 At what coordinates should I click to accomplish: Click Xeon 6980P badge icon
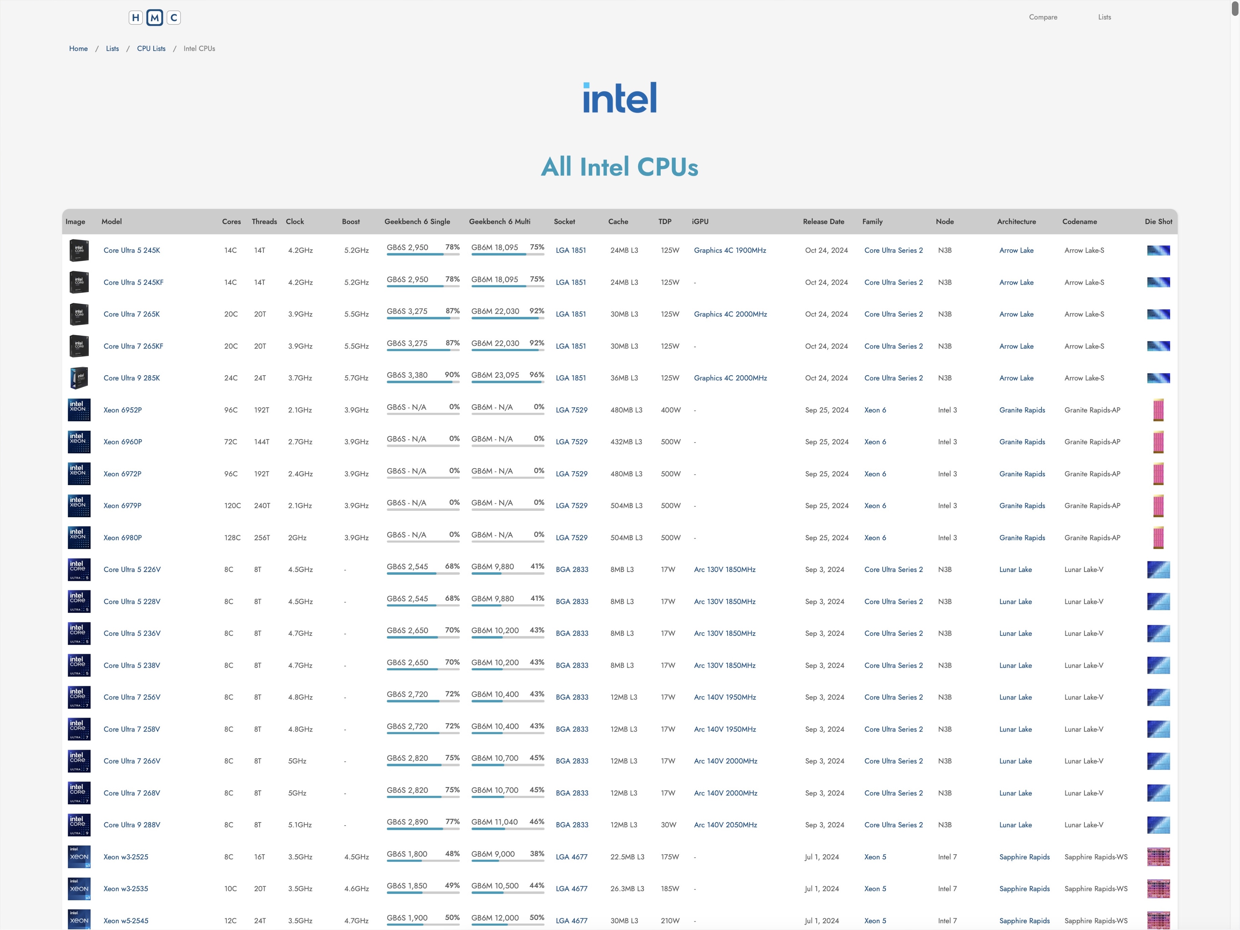79,538
